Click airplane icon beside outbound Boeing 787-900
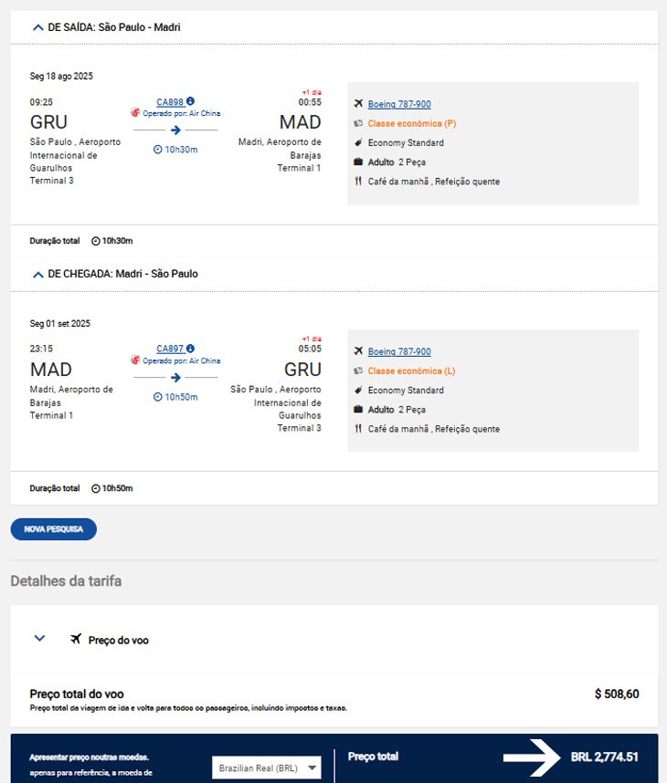Viewport: 667px width, 783px height. click(x=358, y=103)
